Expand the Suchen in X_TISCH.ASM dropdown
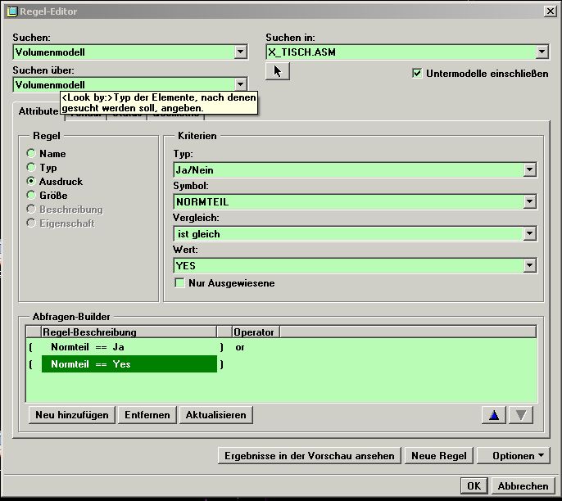 (542, 52)
